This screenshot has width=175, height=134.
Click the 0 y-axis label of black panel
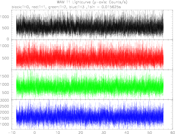[x=8, y=39]
